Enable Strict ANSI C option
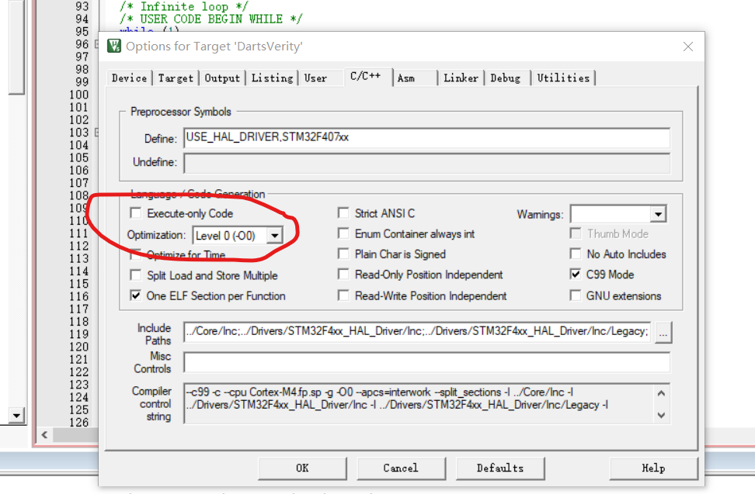Screen dimensions: 755x494 [x=343, y=213]
